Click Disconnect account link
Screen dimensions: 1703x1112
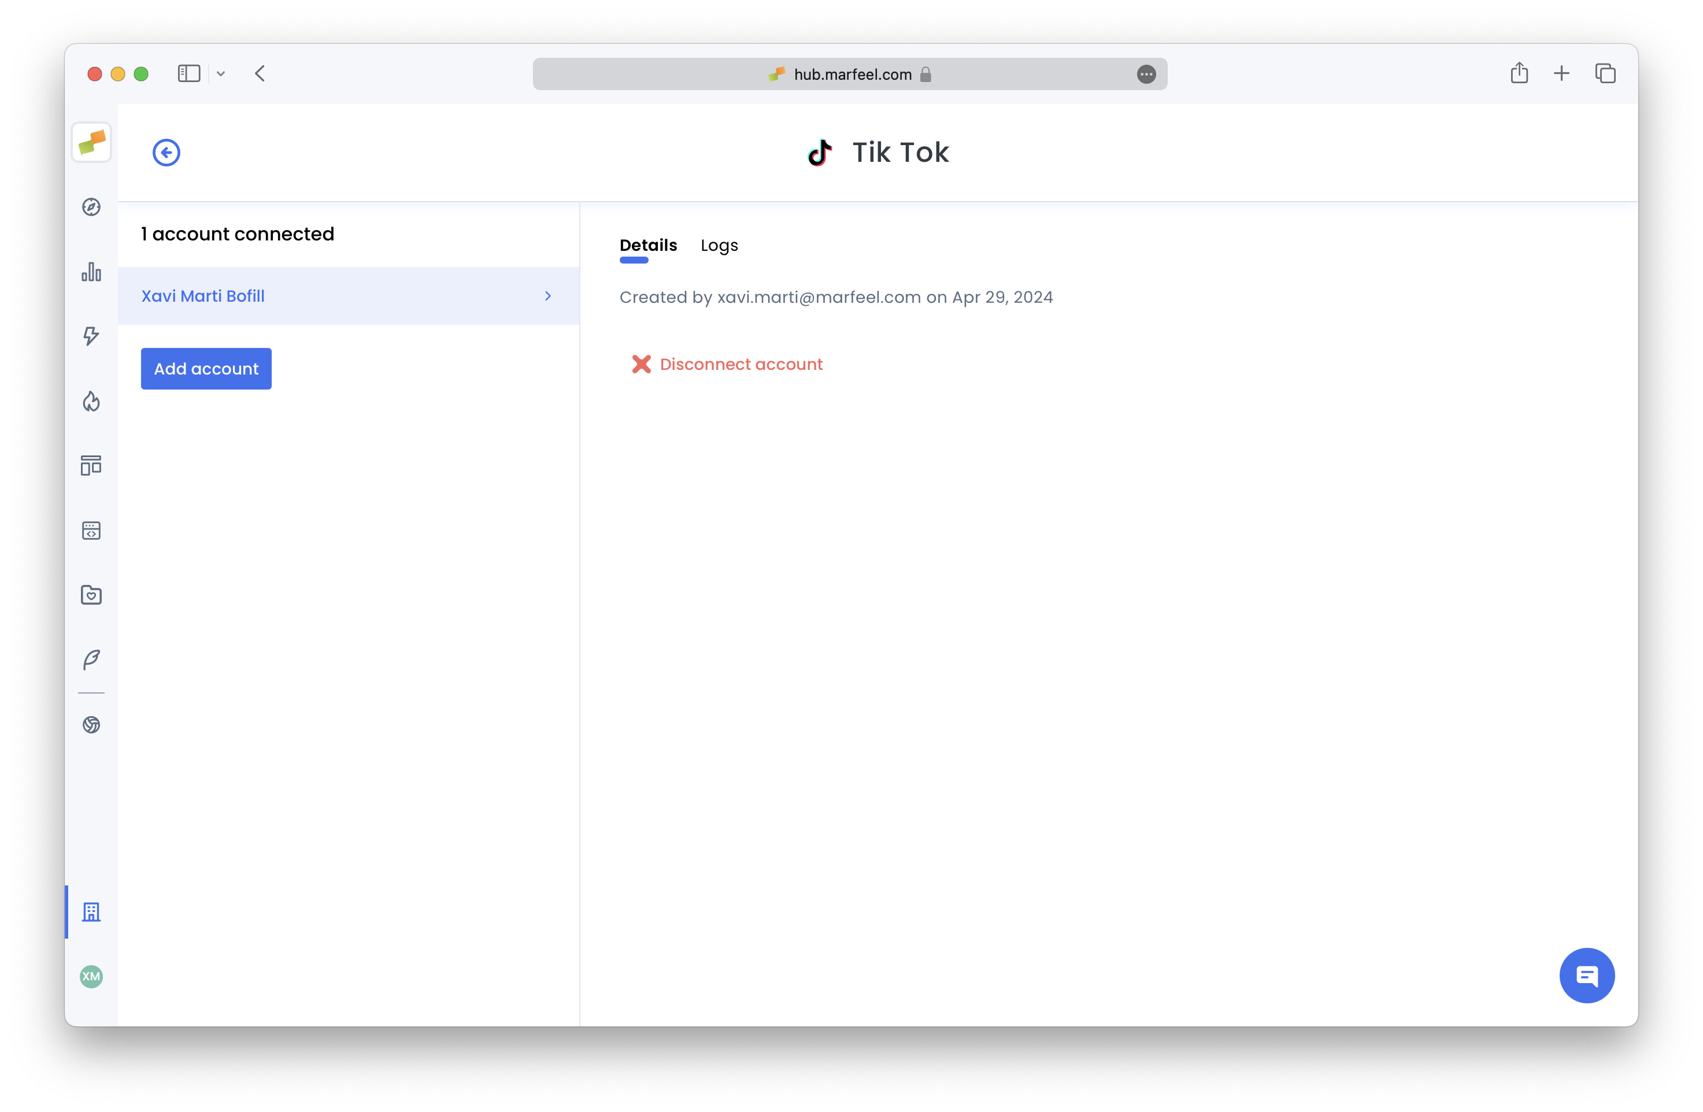[x=740, y=364]
